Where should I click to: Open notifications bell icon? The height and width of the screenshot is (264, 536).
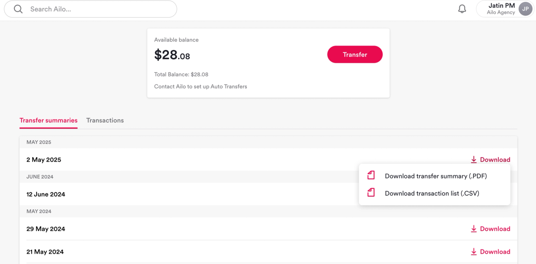462,9
